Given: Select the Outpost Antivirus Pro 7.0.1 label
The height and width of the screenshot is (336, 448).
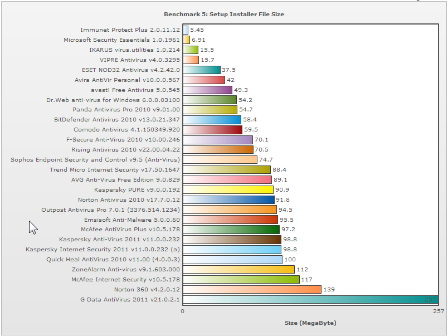Looking at the screenshot, I should pyautogui.click(x=110, y=210).
